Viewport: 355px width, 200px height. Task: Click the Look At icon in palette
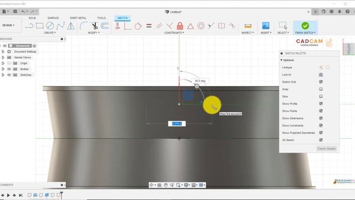[x=321, y=74]
